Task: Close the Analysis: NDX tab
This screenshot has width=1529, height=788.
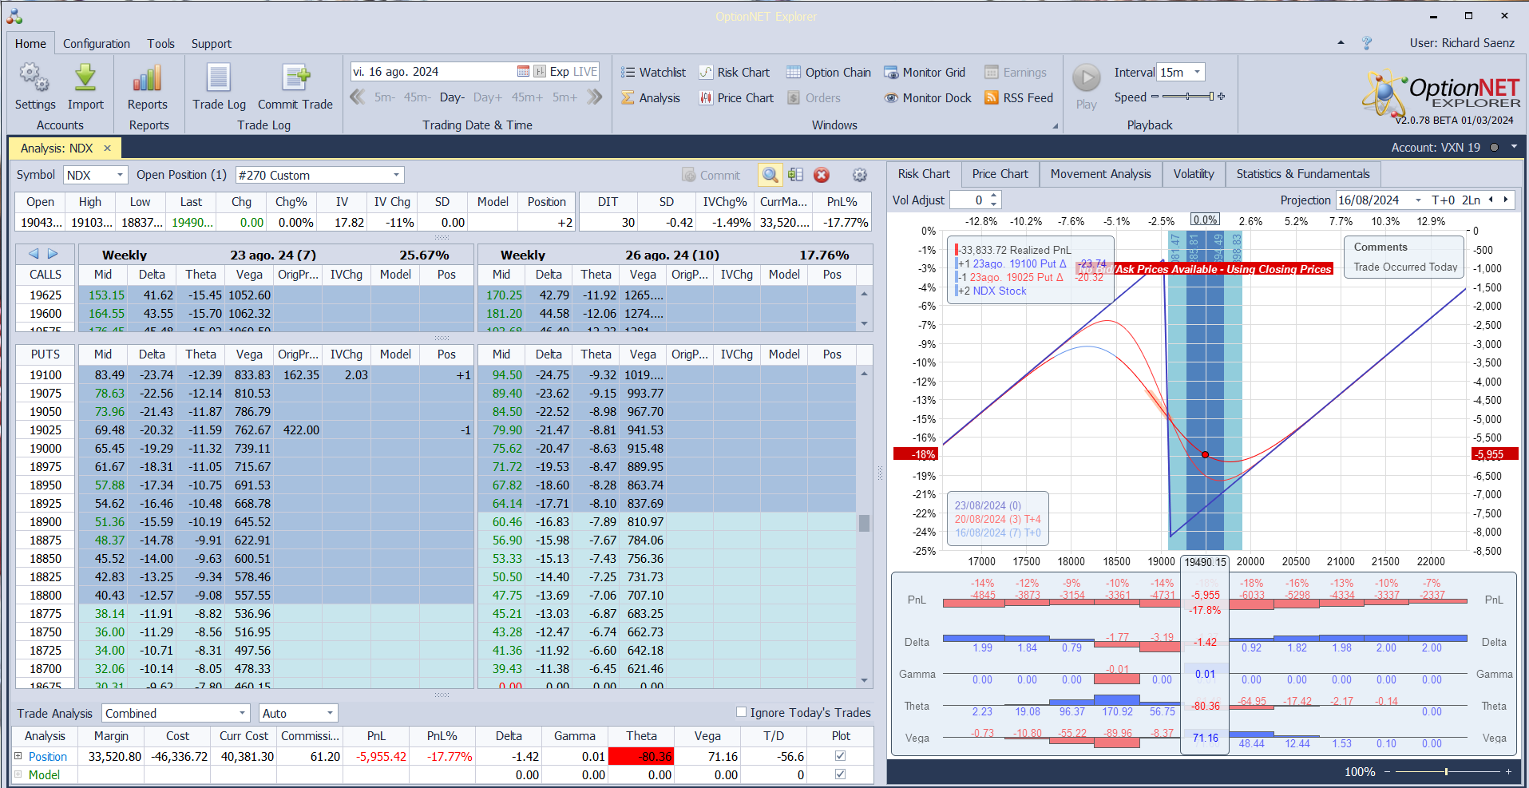Action: [x=107, y=148]
